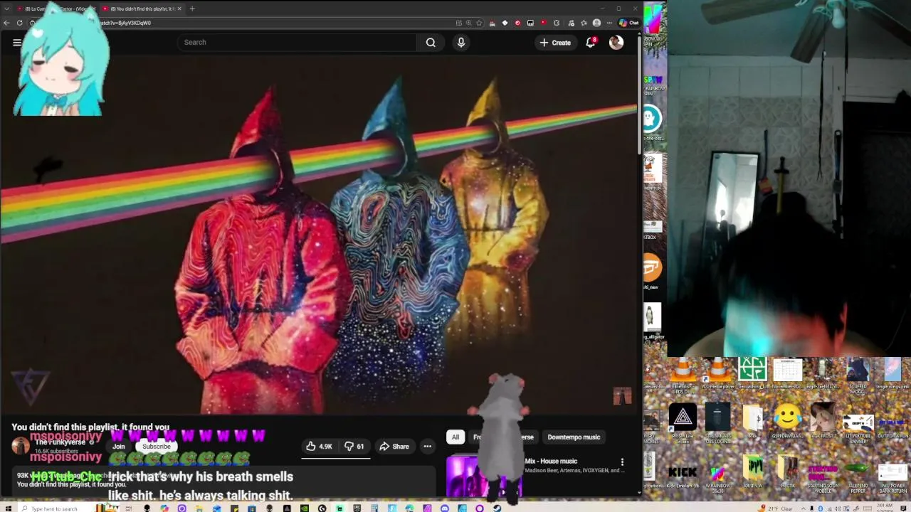The image size is (911, 512).
Task: Open more actions ellipsis below video
Action: pos(428,447)
